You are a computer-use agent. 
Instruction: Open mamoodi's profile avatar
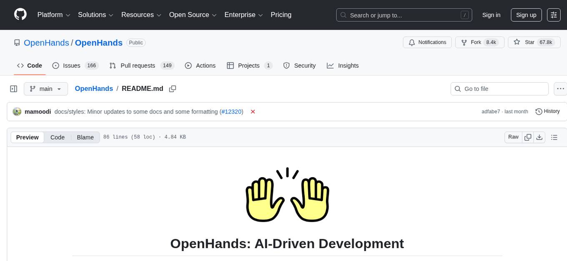(17, 111)
